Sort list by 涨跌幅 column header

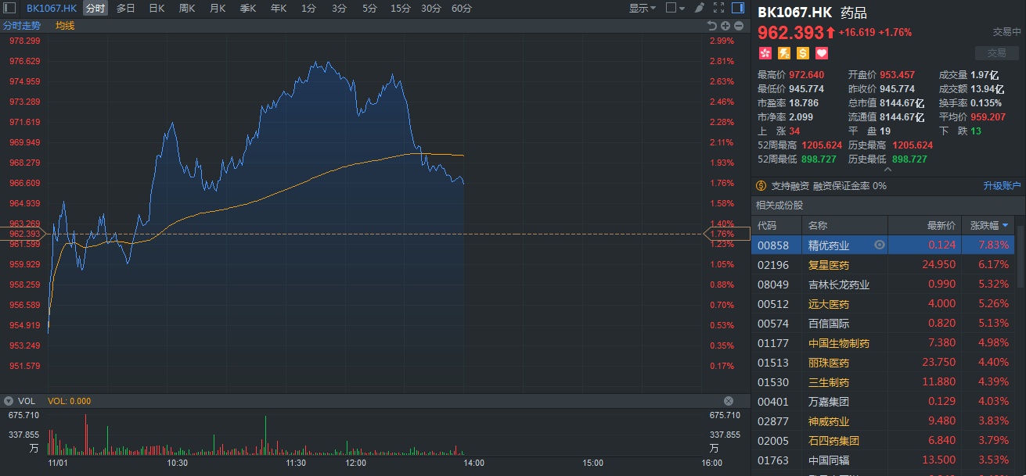coord(988,225)
